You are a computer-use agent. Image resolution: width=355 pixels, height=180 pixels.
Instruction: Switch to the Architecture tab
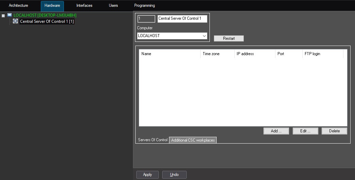[x=18, y=5]
